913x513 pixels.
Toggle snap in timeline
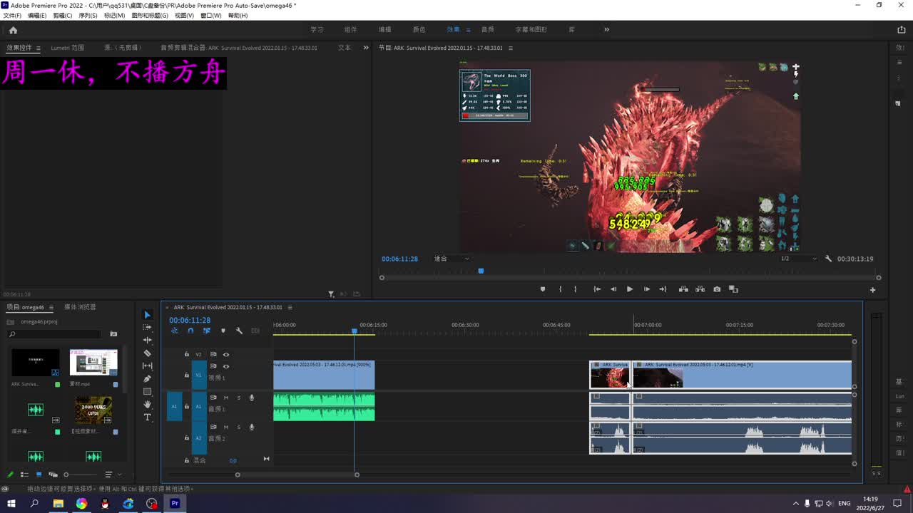click(x=190, y=331)
